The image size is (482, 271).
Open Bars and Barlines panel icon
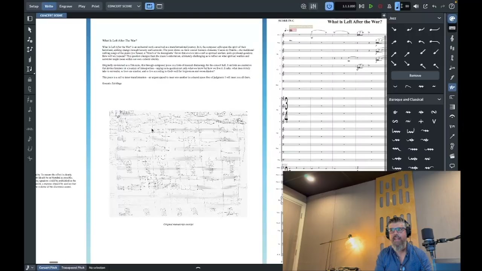point(452,107)
